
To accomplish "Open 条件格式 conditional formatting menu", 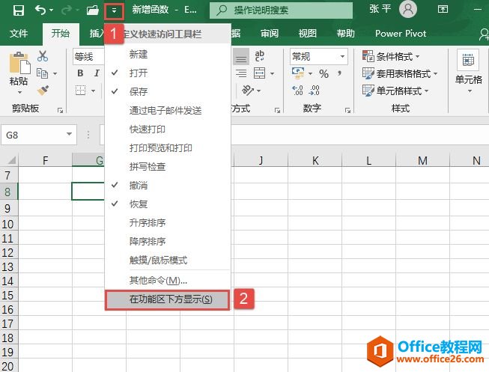I will coord(391,56).
